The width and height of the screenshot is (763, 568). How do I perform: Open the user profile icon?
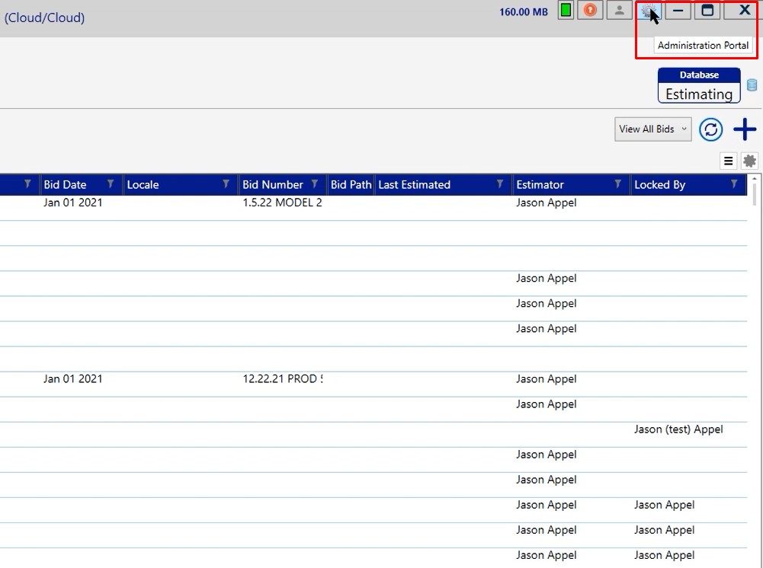619,11
